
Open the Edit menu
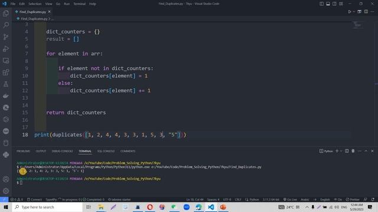pyautogui.click(x=22, y=4)
